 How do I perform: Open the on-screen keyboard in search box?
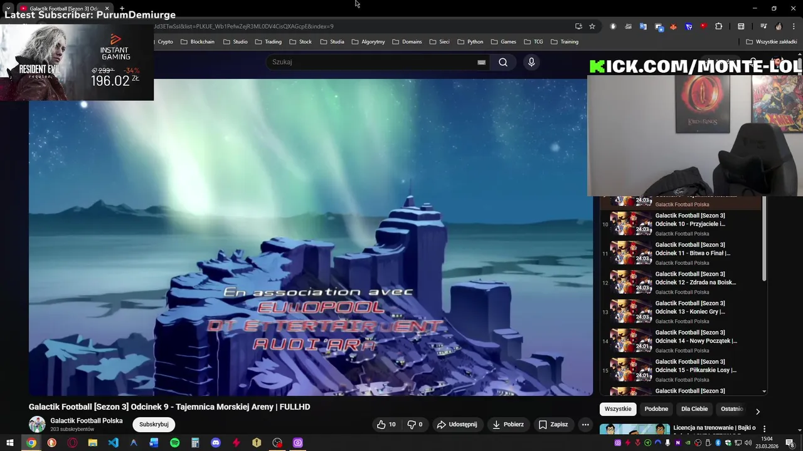[x=481, y=62]
